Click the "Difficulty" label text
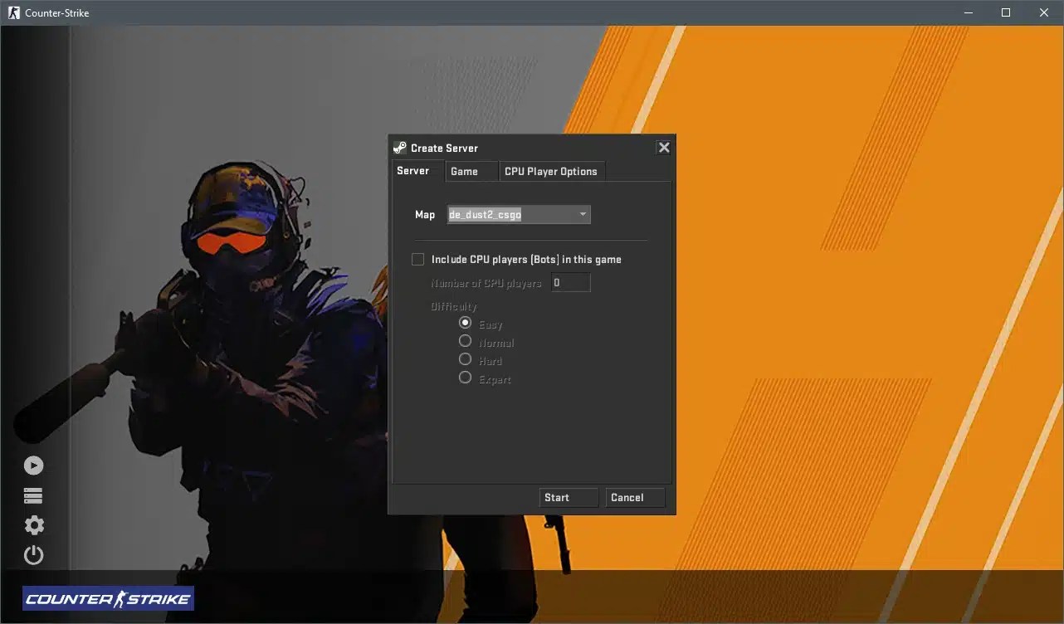This screenshot has width=1064, height=624. tap(454, 306)
